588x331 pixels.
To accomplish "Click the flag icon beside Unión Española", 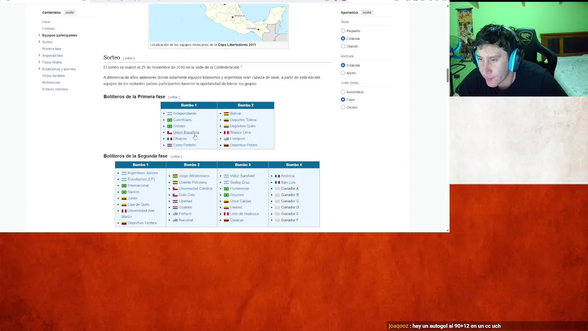I will coord(170,132).
